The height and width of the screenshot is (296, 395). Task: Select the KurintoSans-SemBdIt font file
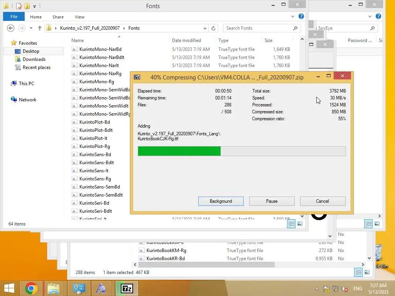pyautogui.click(x=101, y=195)
